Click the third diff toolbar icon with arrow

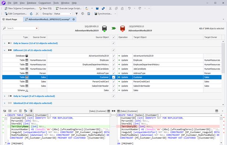click(15, 111)
